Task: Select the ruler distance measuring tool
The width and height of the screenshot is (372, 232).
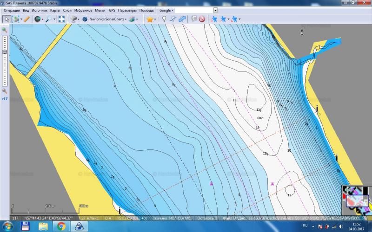Action: click(x=27, y=19)
